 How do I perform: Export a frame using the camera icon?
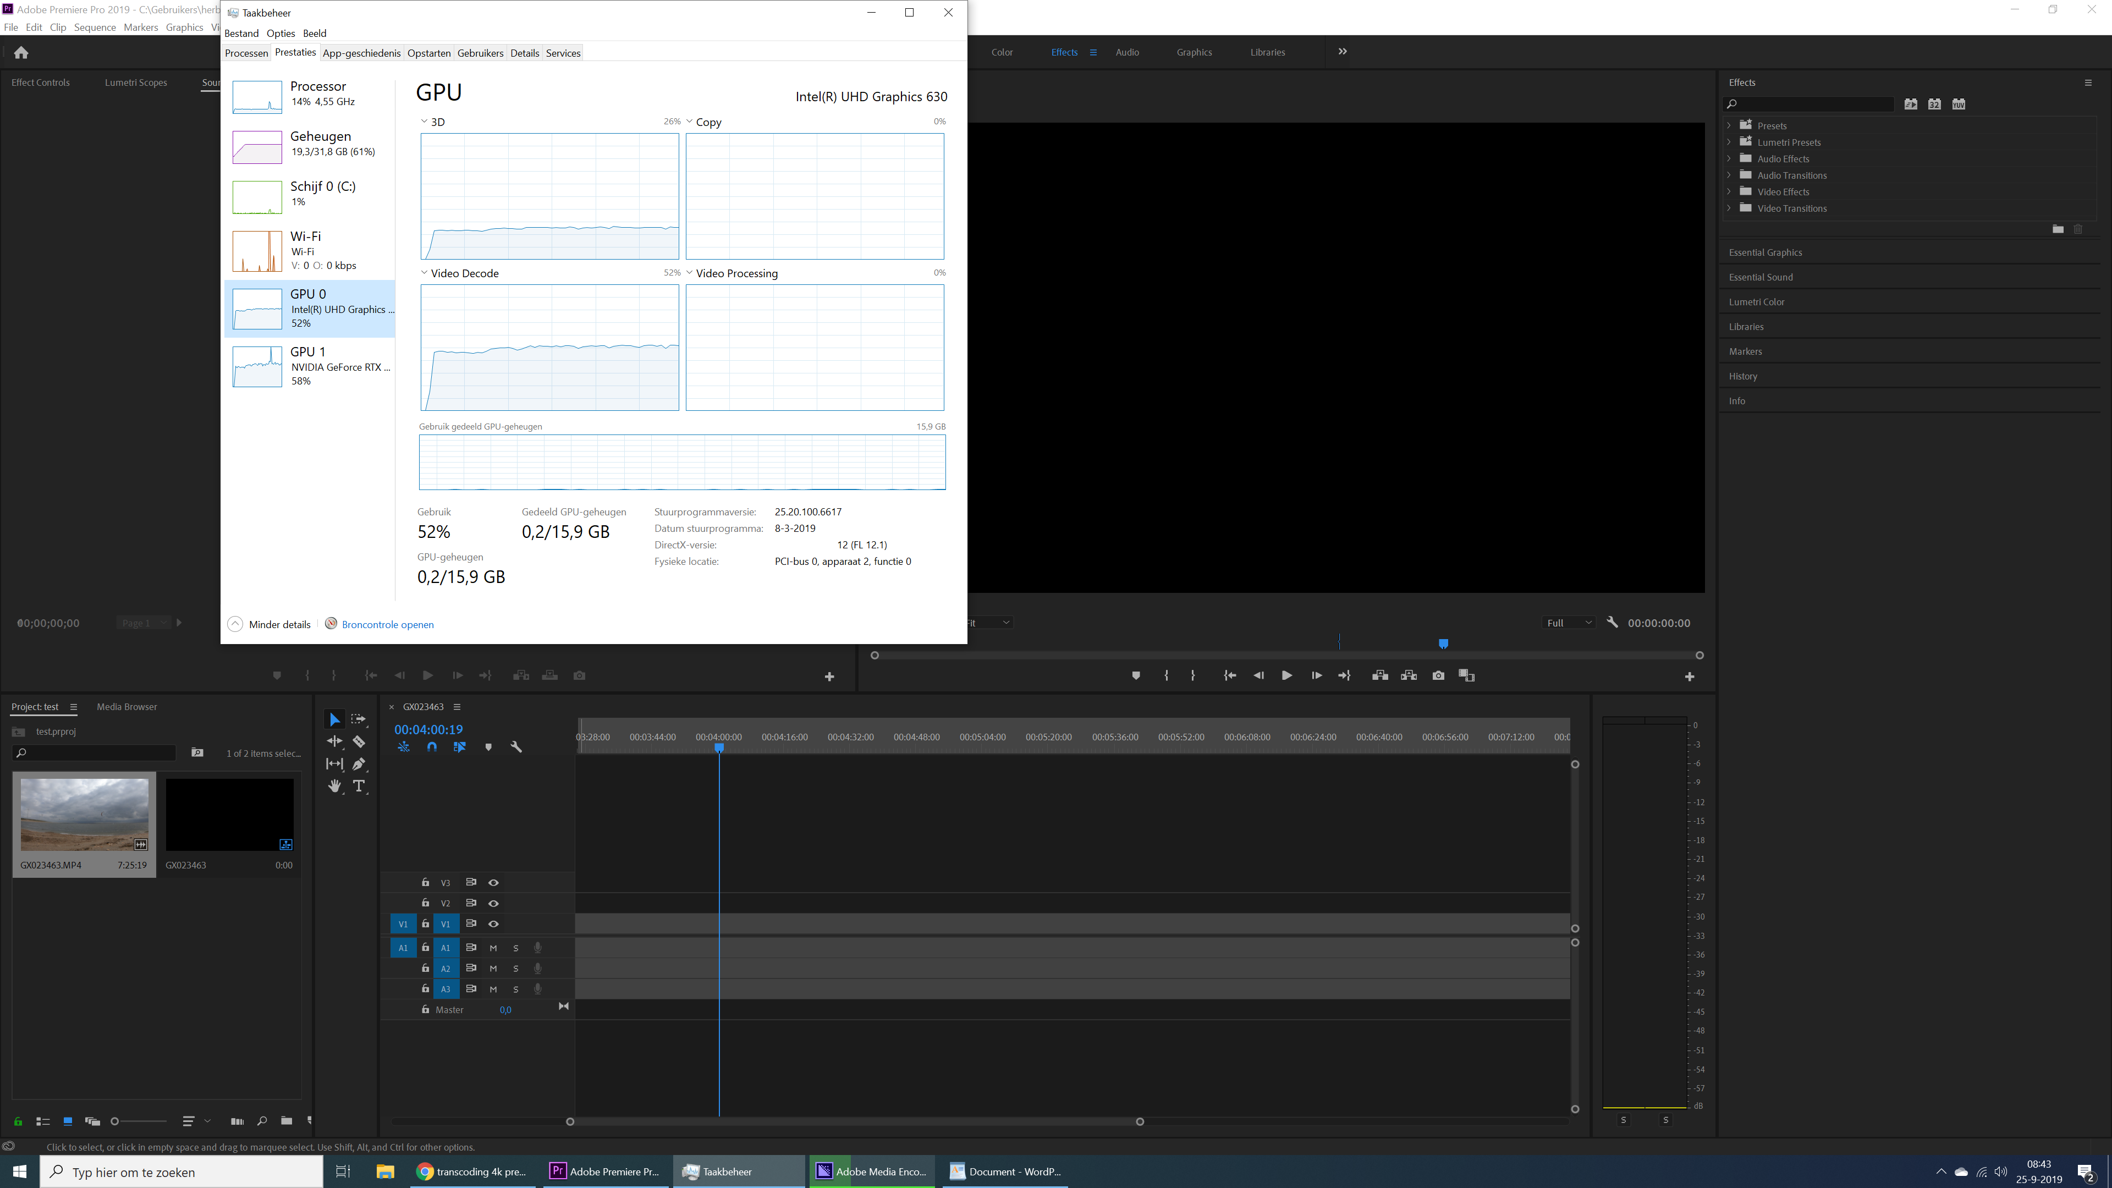(1438, 675)
